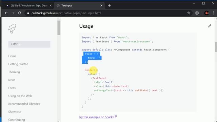Click the onChangeText code line
The height and width of the screenshot is (122, 217).
129,90
